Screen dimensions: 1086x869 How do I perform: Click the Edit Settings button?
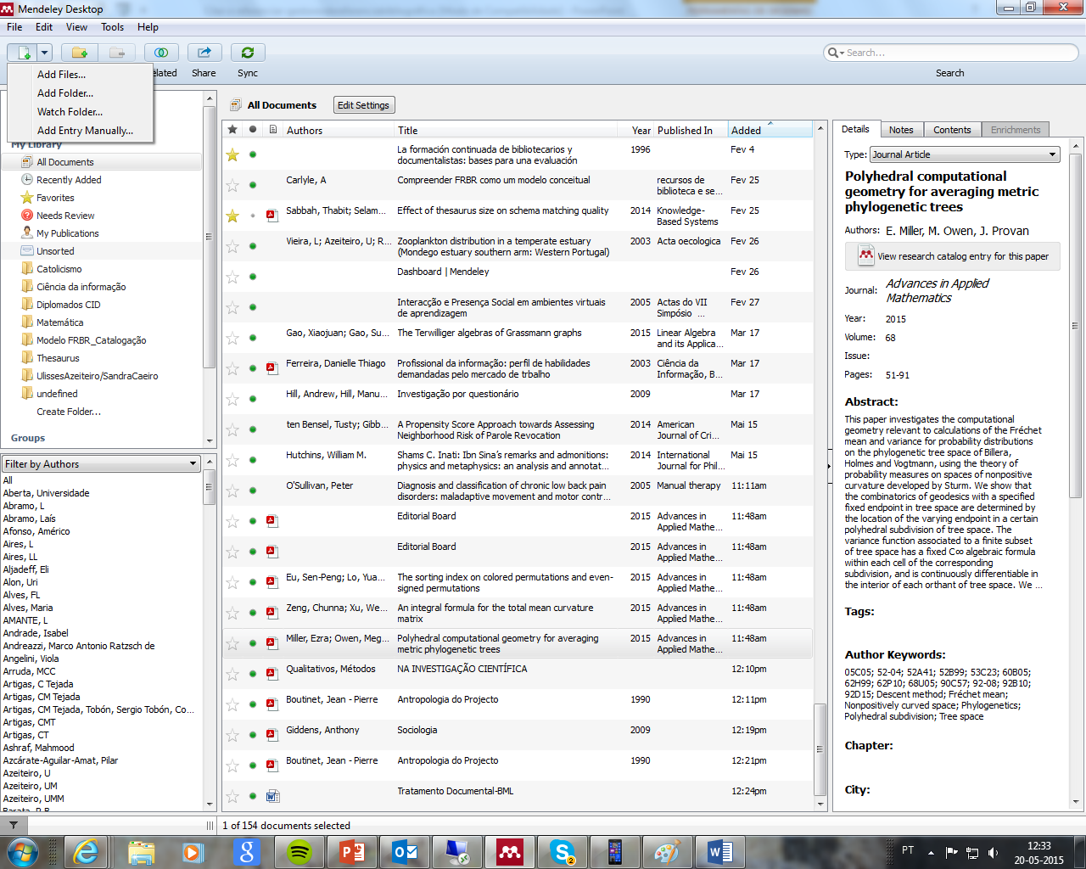(363, 105)
